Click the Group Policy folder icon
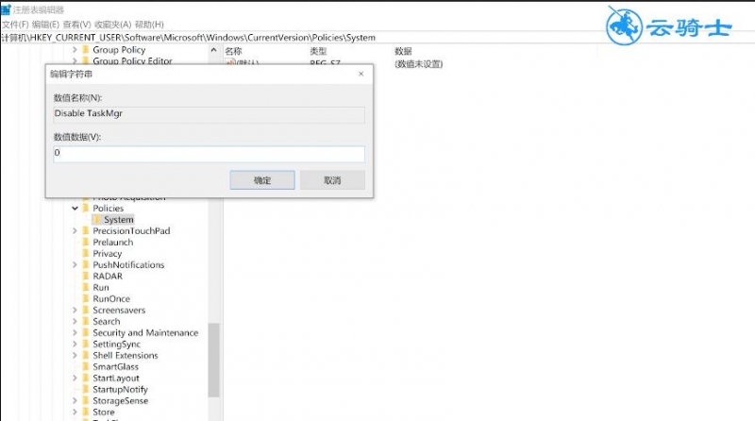The height and width of the screenshot is (421, 755). 86,50
